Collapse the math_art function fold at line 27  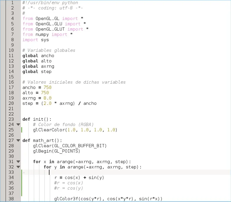click(x=18, y=140)
